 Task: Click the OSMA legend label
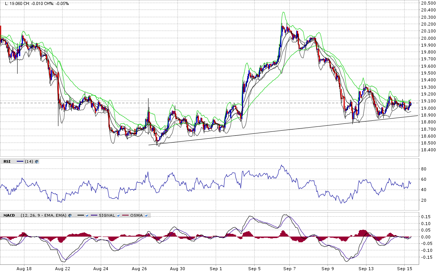[137, 216]
